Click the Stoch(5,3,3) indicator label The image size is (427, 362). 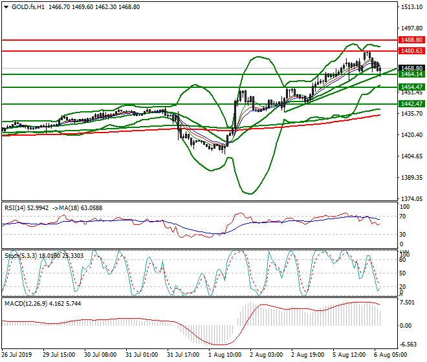point(19,256)
